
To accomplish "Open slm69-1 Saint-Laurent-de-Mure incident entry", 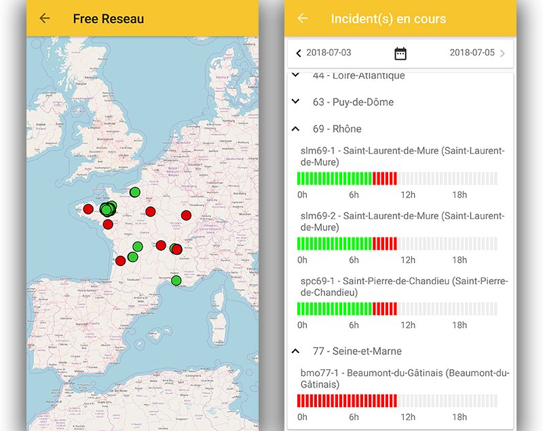I will 400,157.
